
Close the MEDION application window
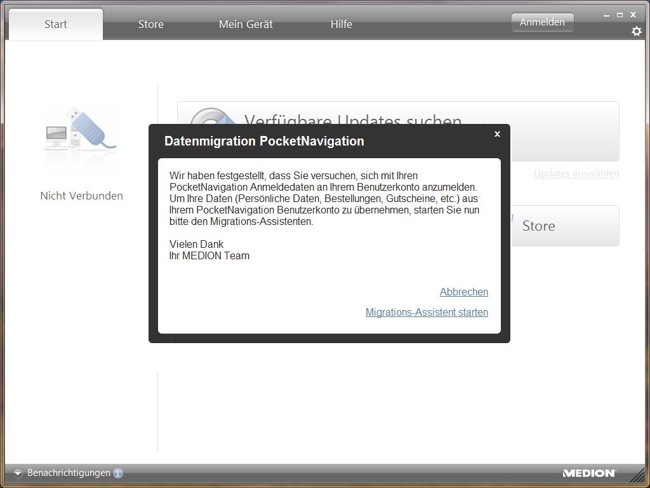tap(633, 15)
